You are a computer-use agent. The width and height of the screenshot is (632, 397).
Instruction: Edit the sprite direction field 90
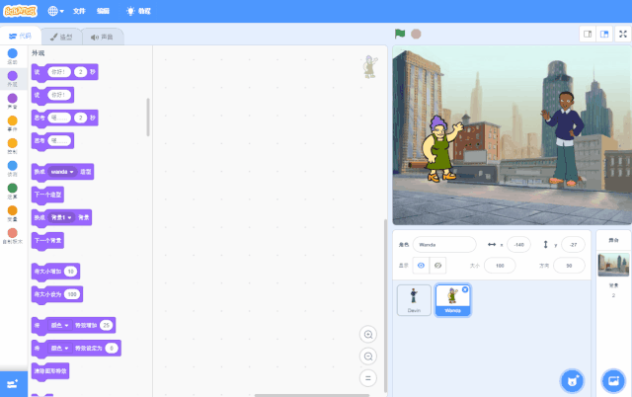[569, 266]
